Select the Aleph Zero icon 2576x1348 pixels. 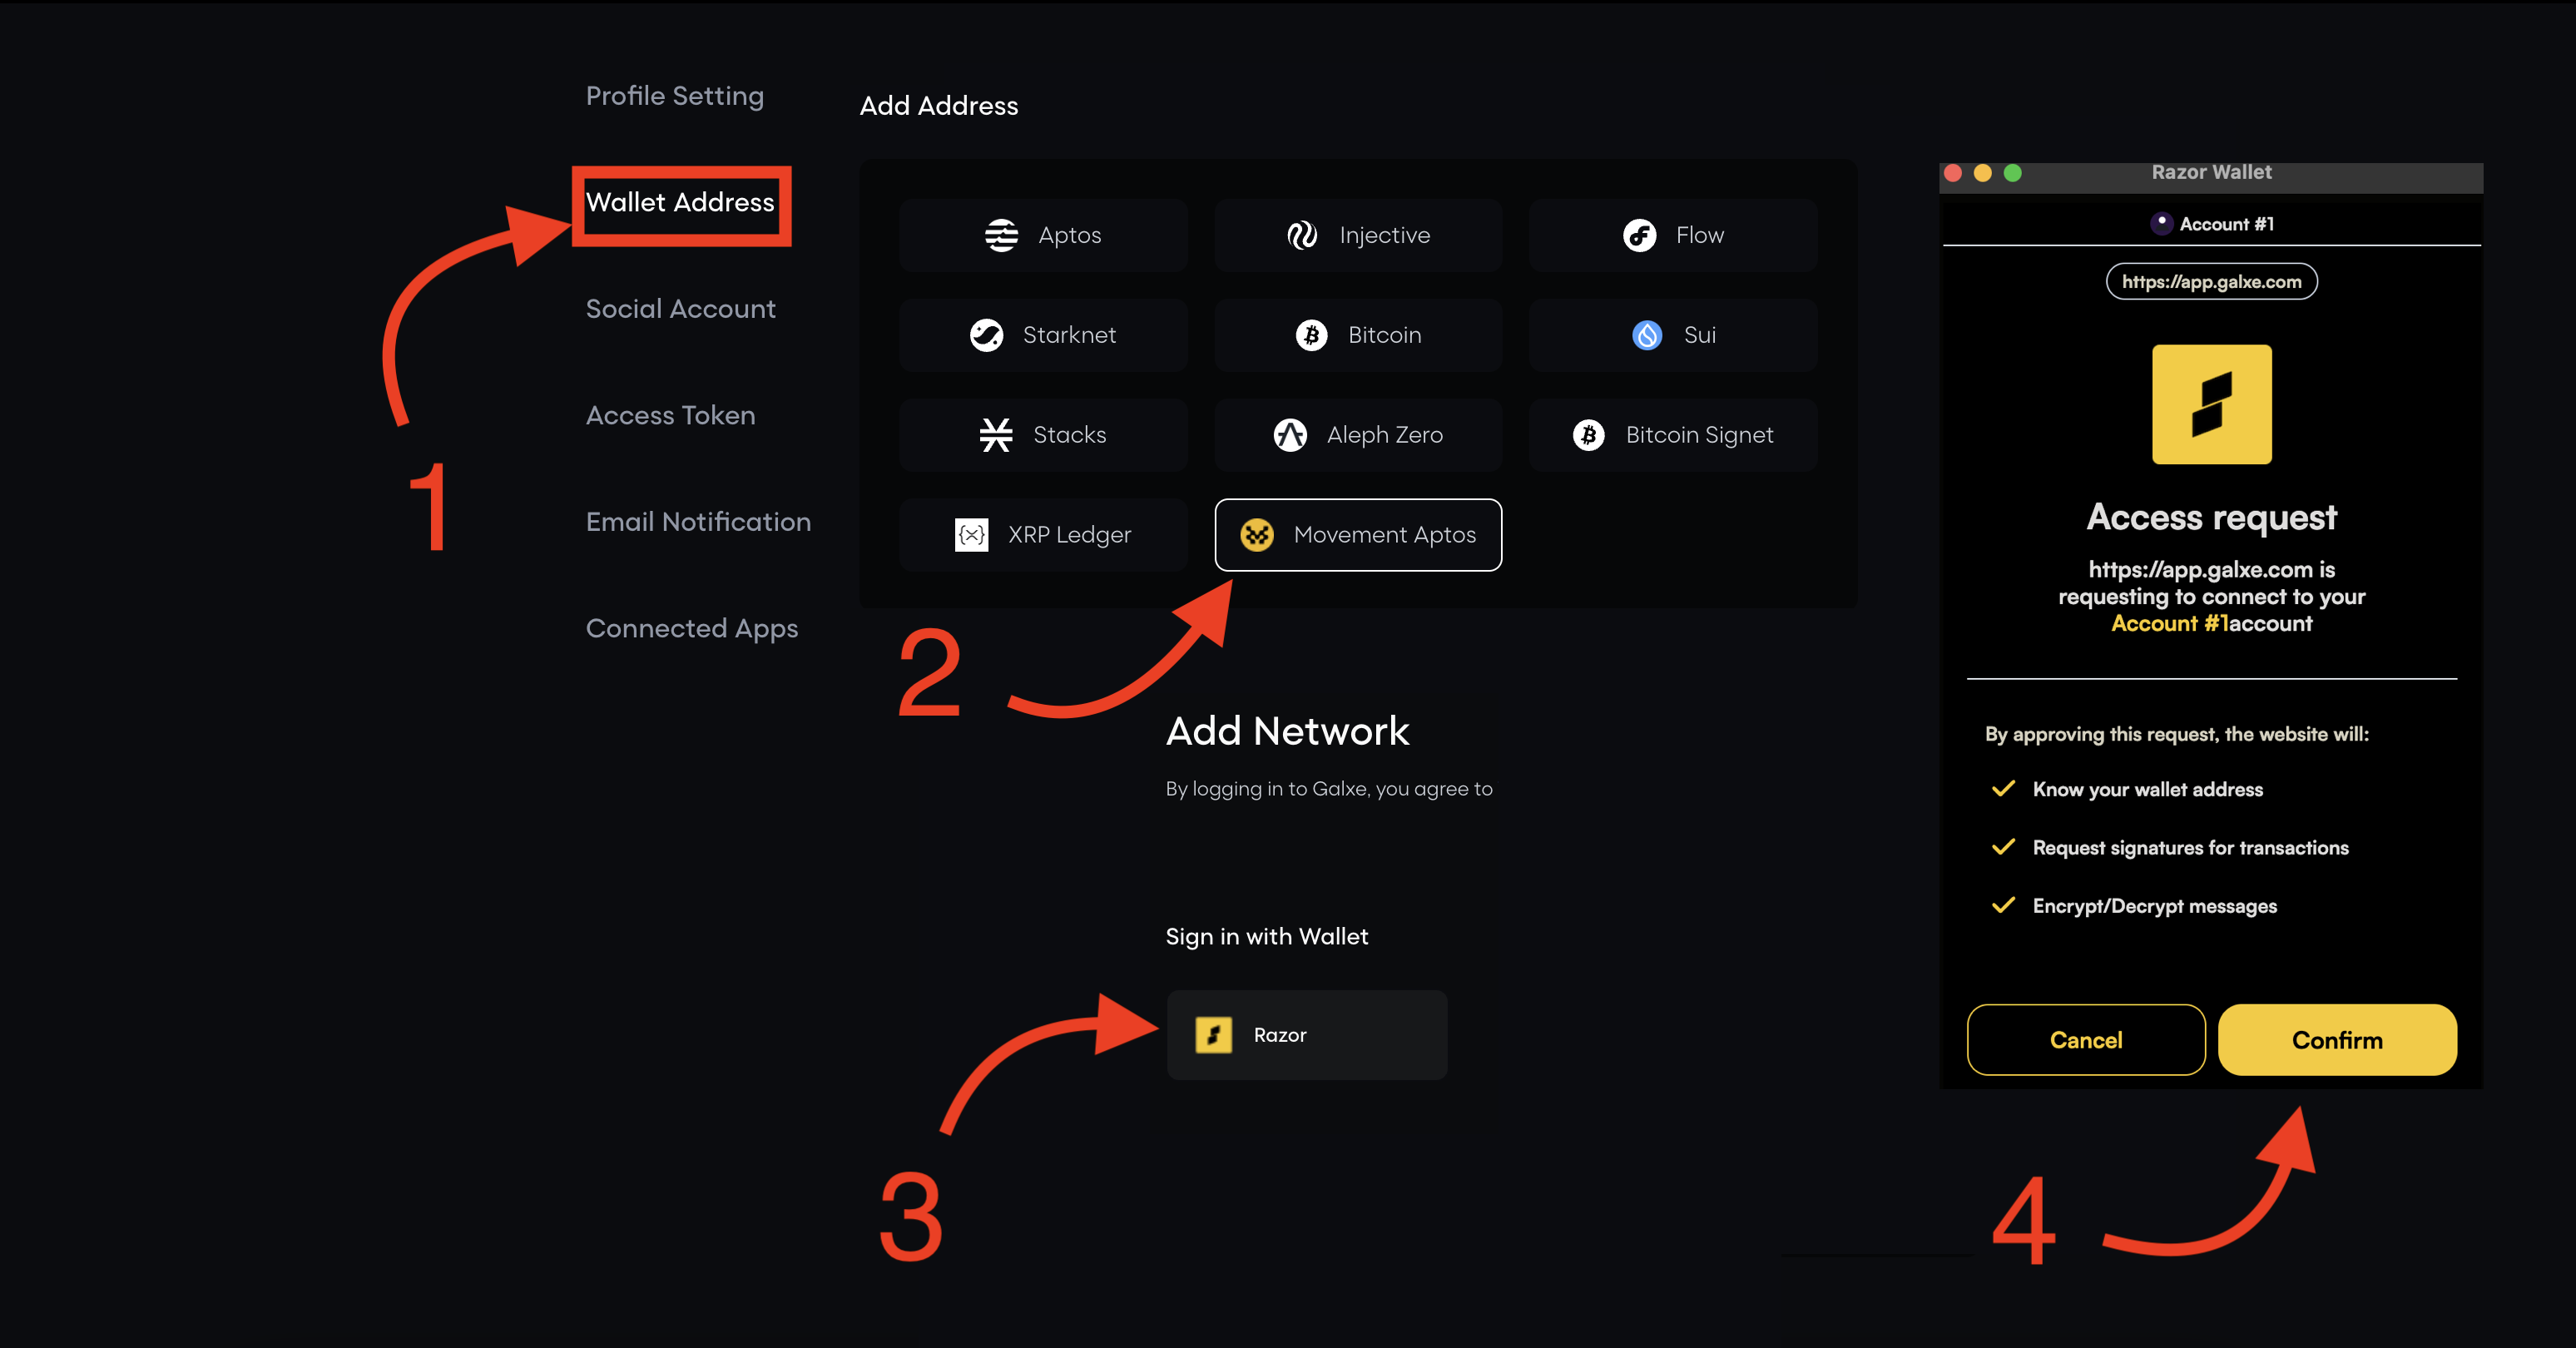point(1290,435)
